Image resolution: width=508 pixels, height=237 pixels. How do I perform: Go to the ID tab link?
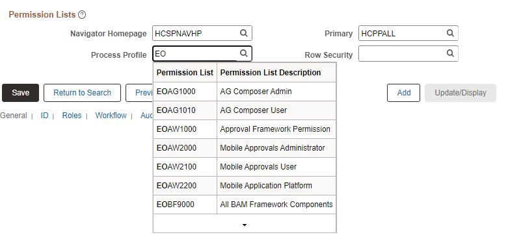pos(44,116)
